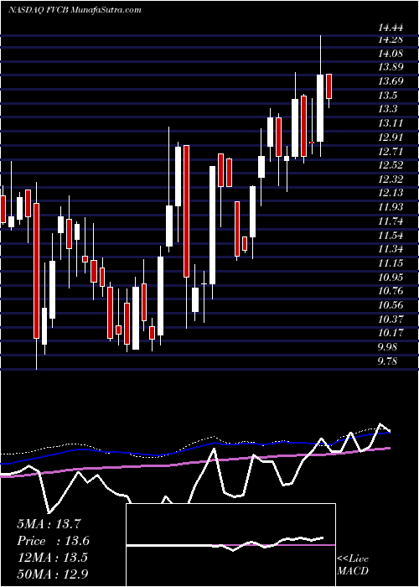Click the <<Live MACD label

(x=353, y=565)
